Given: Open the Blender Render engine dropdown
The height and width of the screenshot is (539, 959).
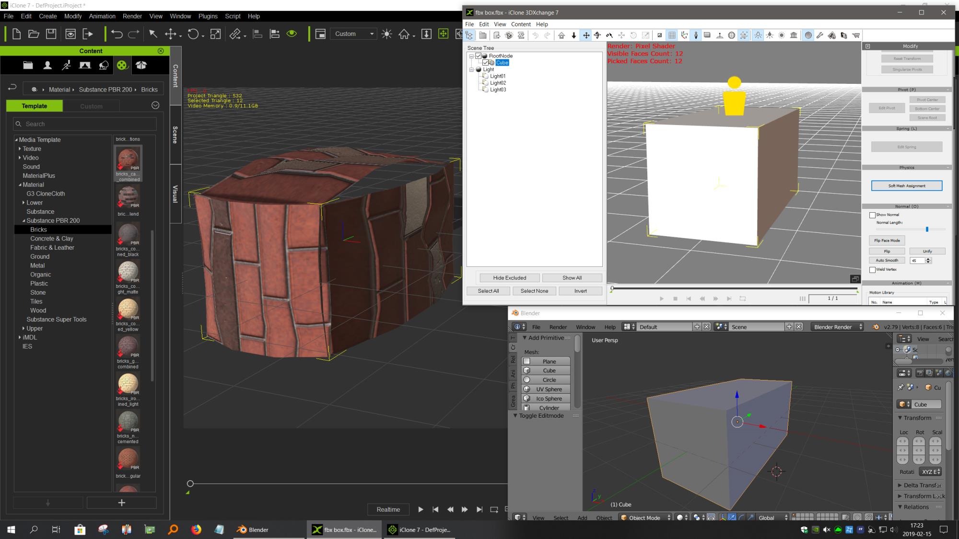Looking at the screenshot, I should click(x=837, y=327).
